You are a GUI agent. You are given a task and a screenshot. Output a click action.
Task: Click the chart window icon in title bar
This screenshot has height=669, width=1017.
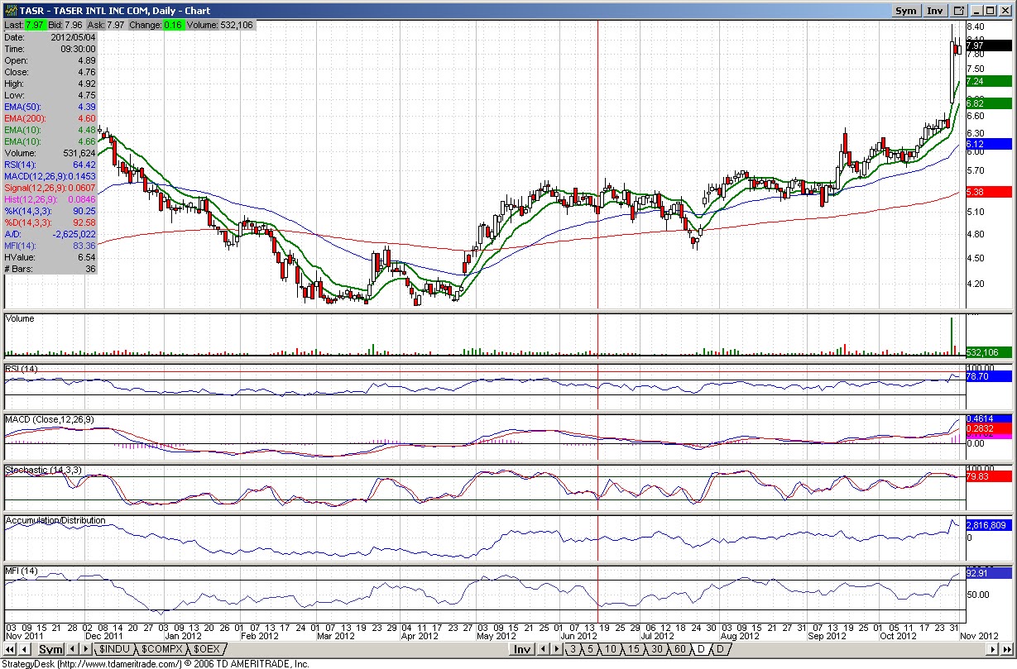click(x=9, y=11)
